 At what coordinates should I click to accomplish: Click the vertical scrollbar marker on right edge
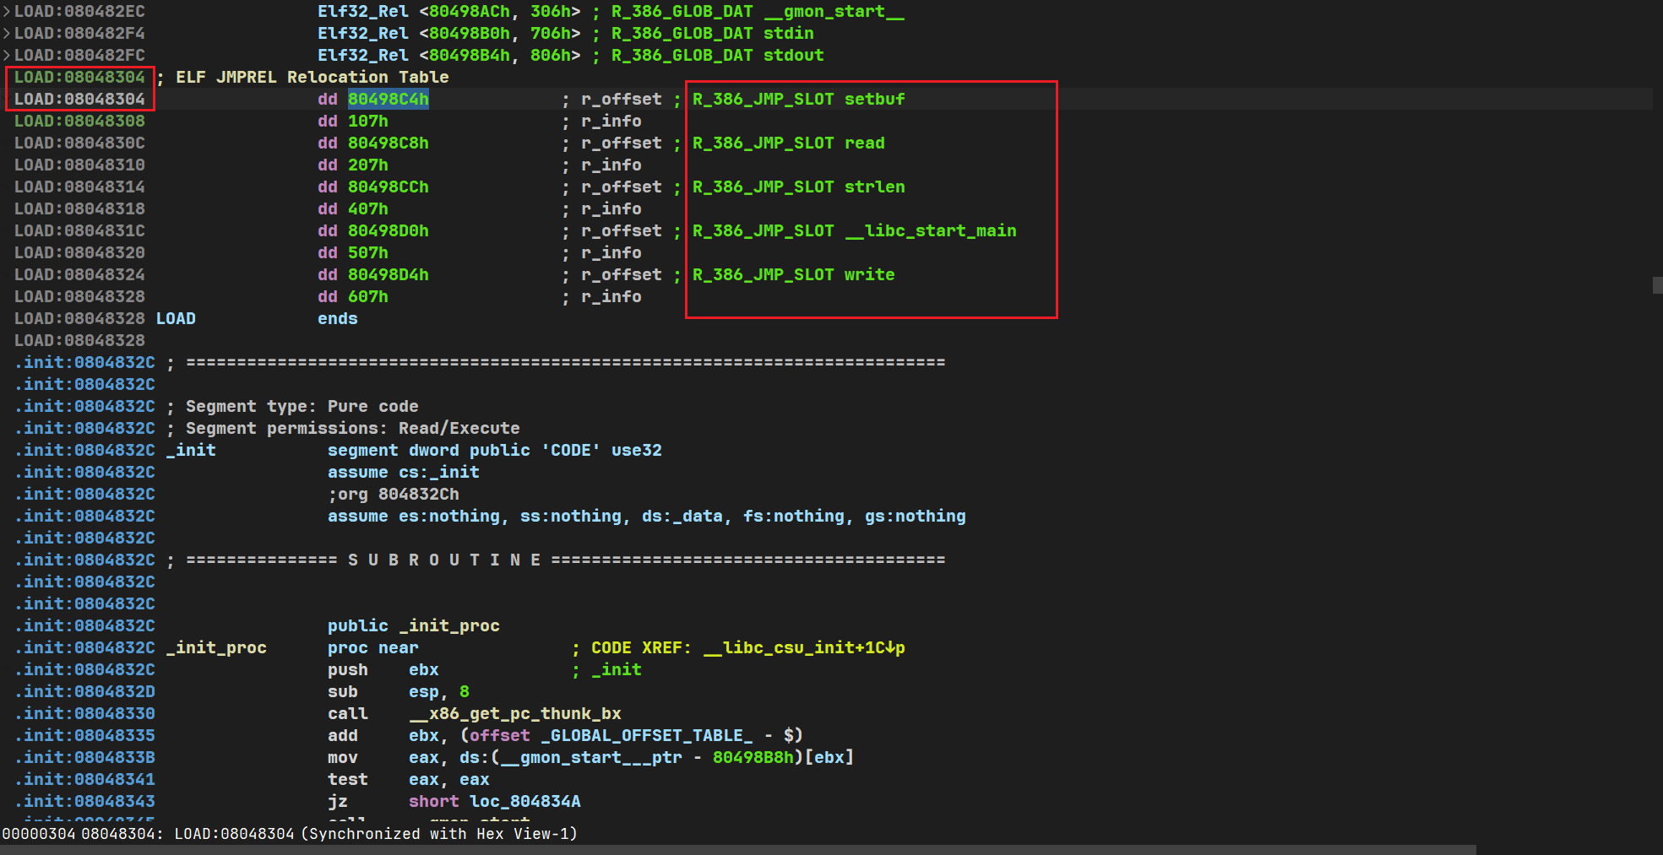click(x=1657, y=285)
